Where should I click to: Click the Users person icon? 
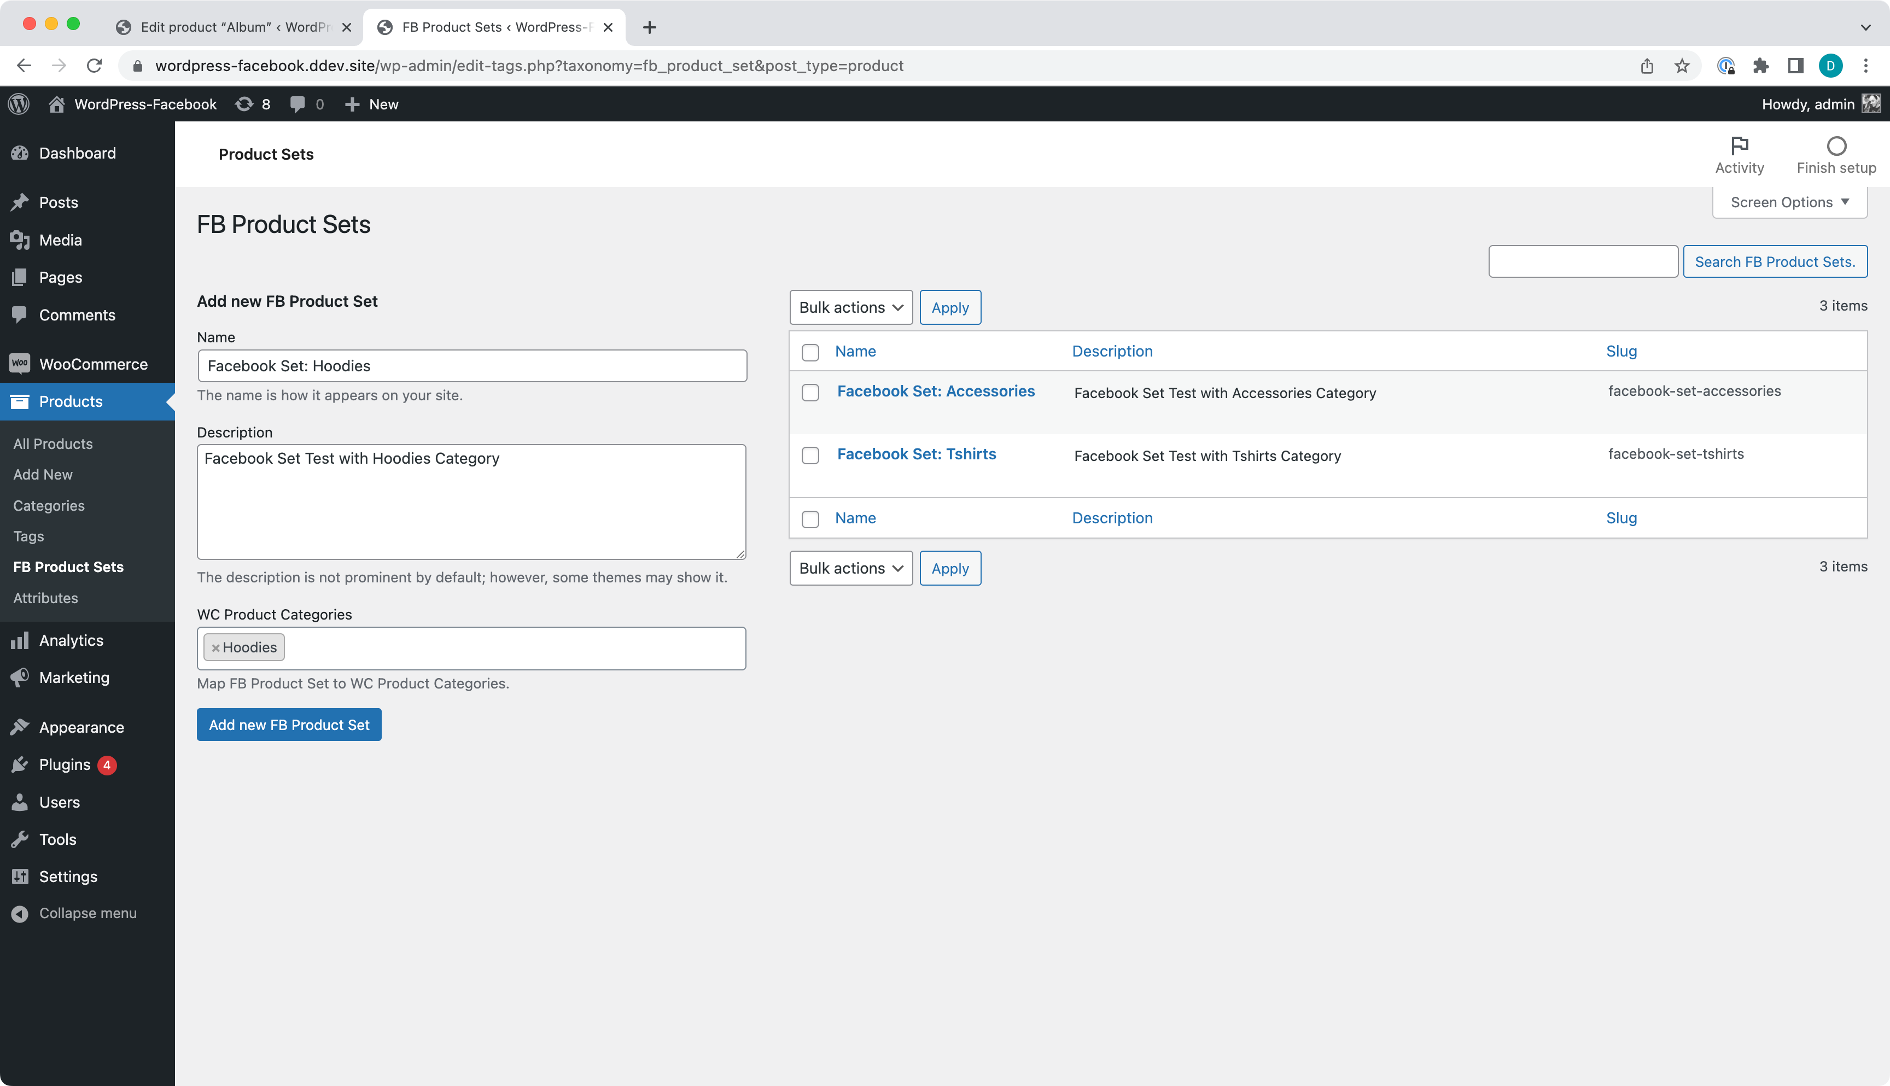(20, 802)
